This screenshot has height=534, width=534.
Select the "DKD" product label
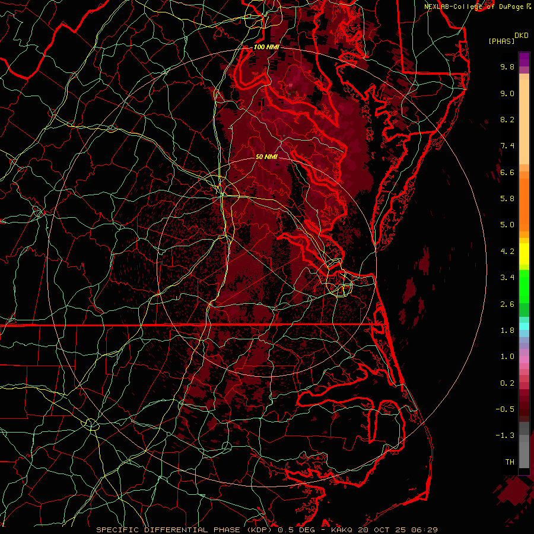point(521,36)
